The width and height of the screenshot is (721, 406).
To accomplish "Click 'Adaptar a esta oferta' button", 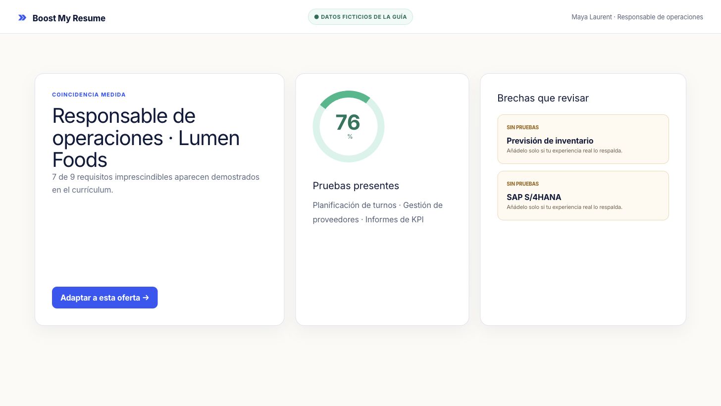I will (105, 298).
